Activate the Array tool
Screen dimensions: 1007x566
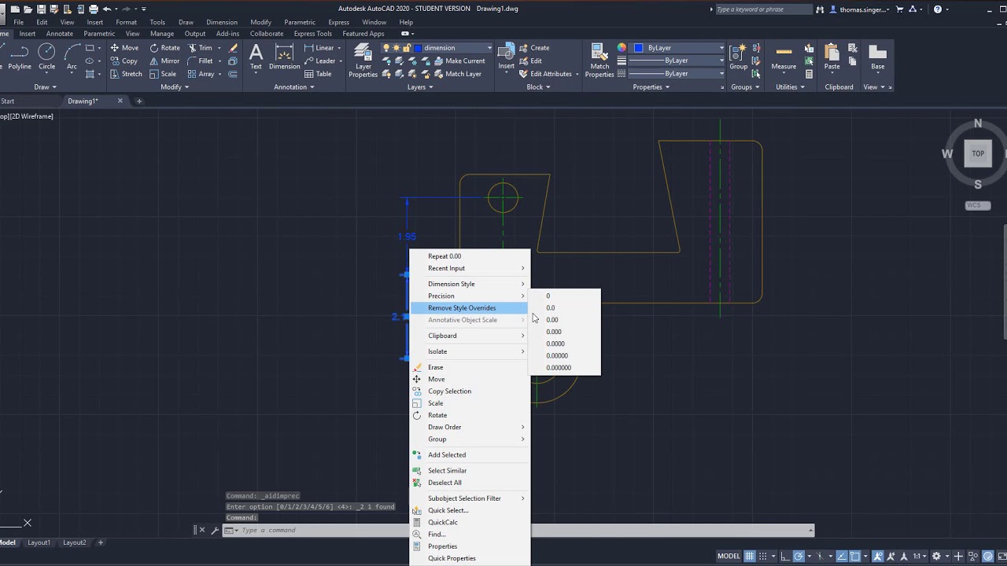(x=201, y=74)
